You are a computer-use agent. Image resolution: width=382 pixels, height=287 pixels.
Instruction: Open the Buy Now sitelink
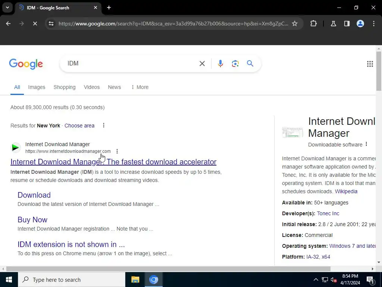pos(32,220)
